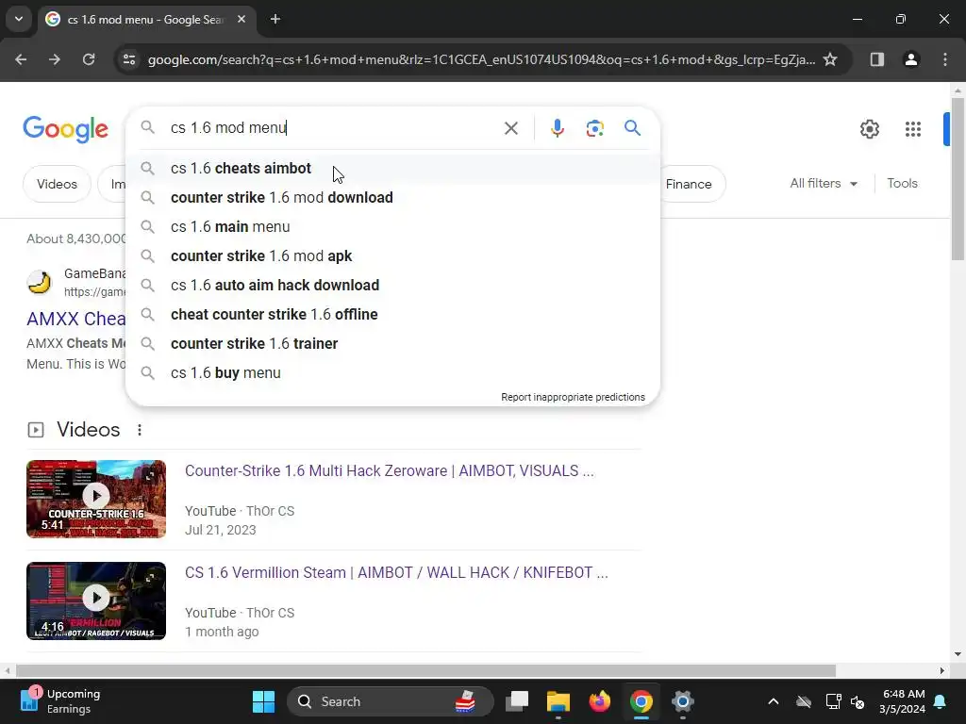
Task: Open notifications bell in system tray
Action: click(x=940, y=701)
